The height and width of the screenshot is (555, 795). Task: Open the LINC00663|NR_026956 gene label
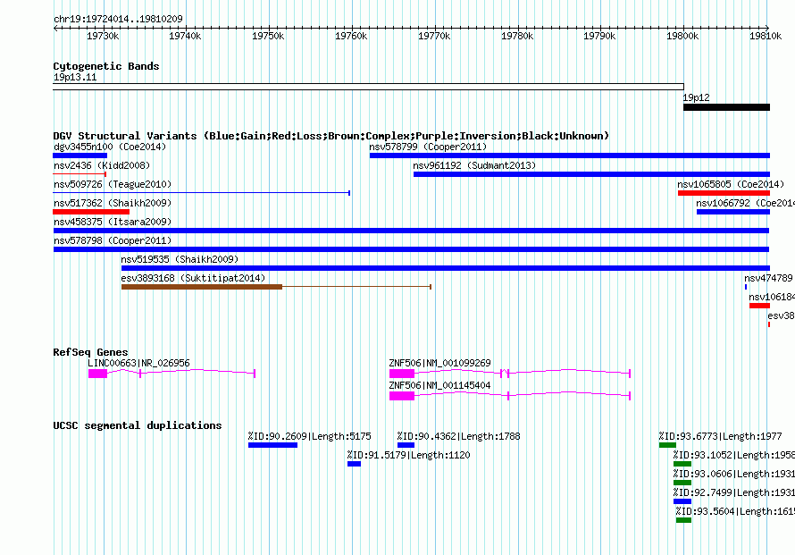(138, 363)
